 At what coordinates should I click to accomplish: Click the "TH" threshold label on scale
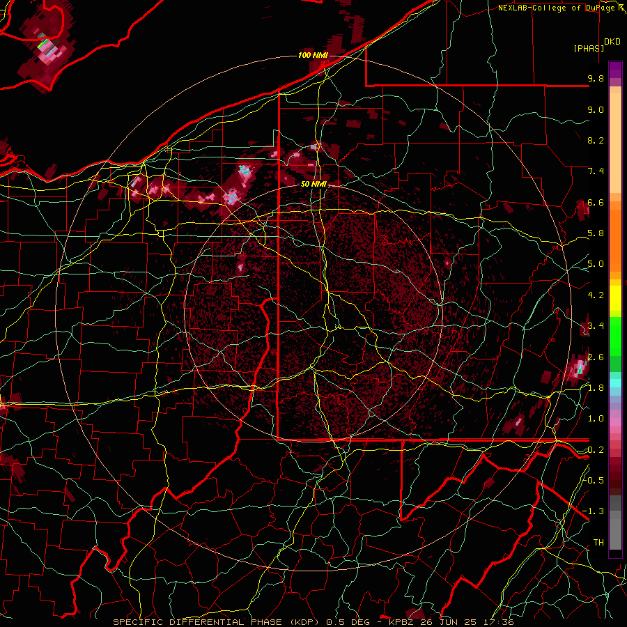coord(598,543)
